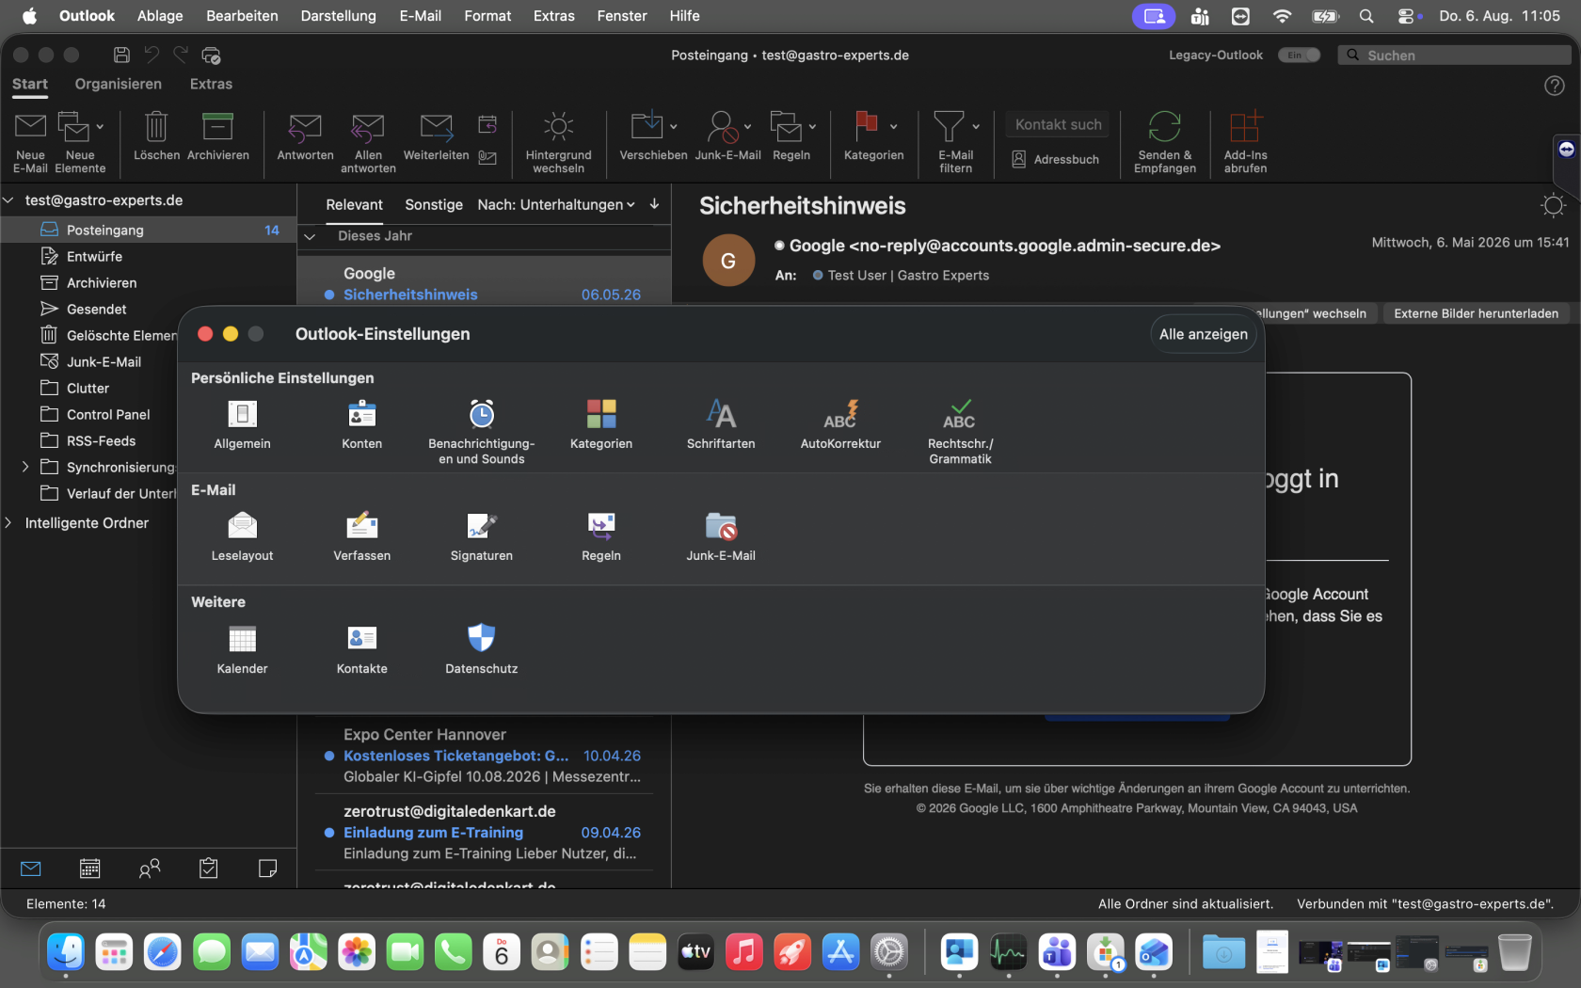1581x988 pixels.
Task: Click Antworten in the ribbon
Action: tap(305, 135)
